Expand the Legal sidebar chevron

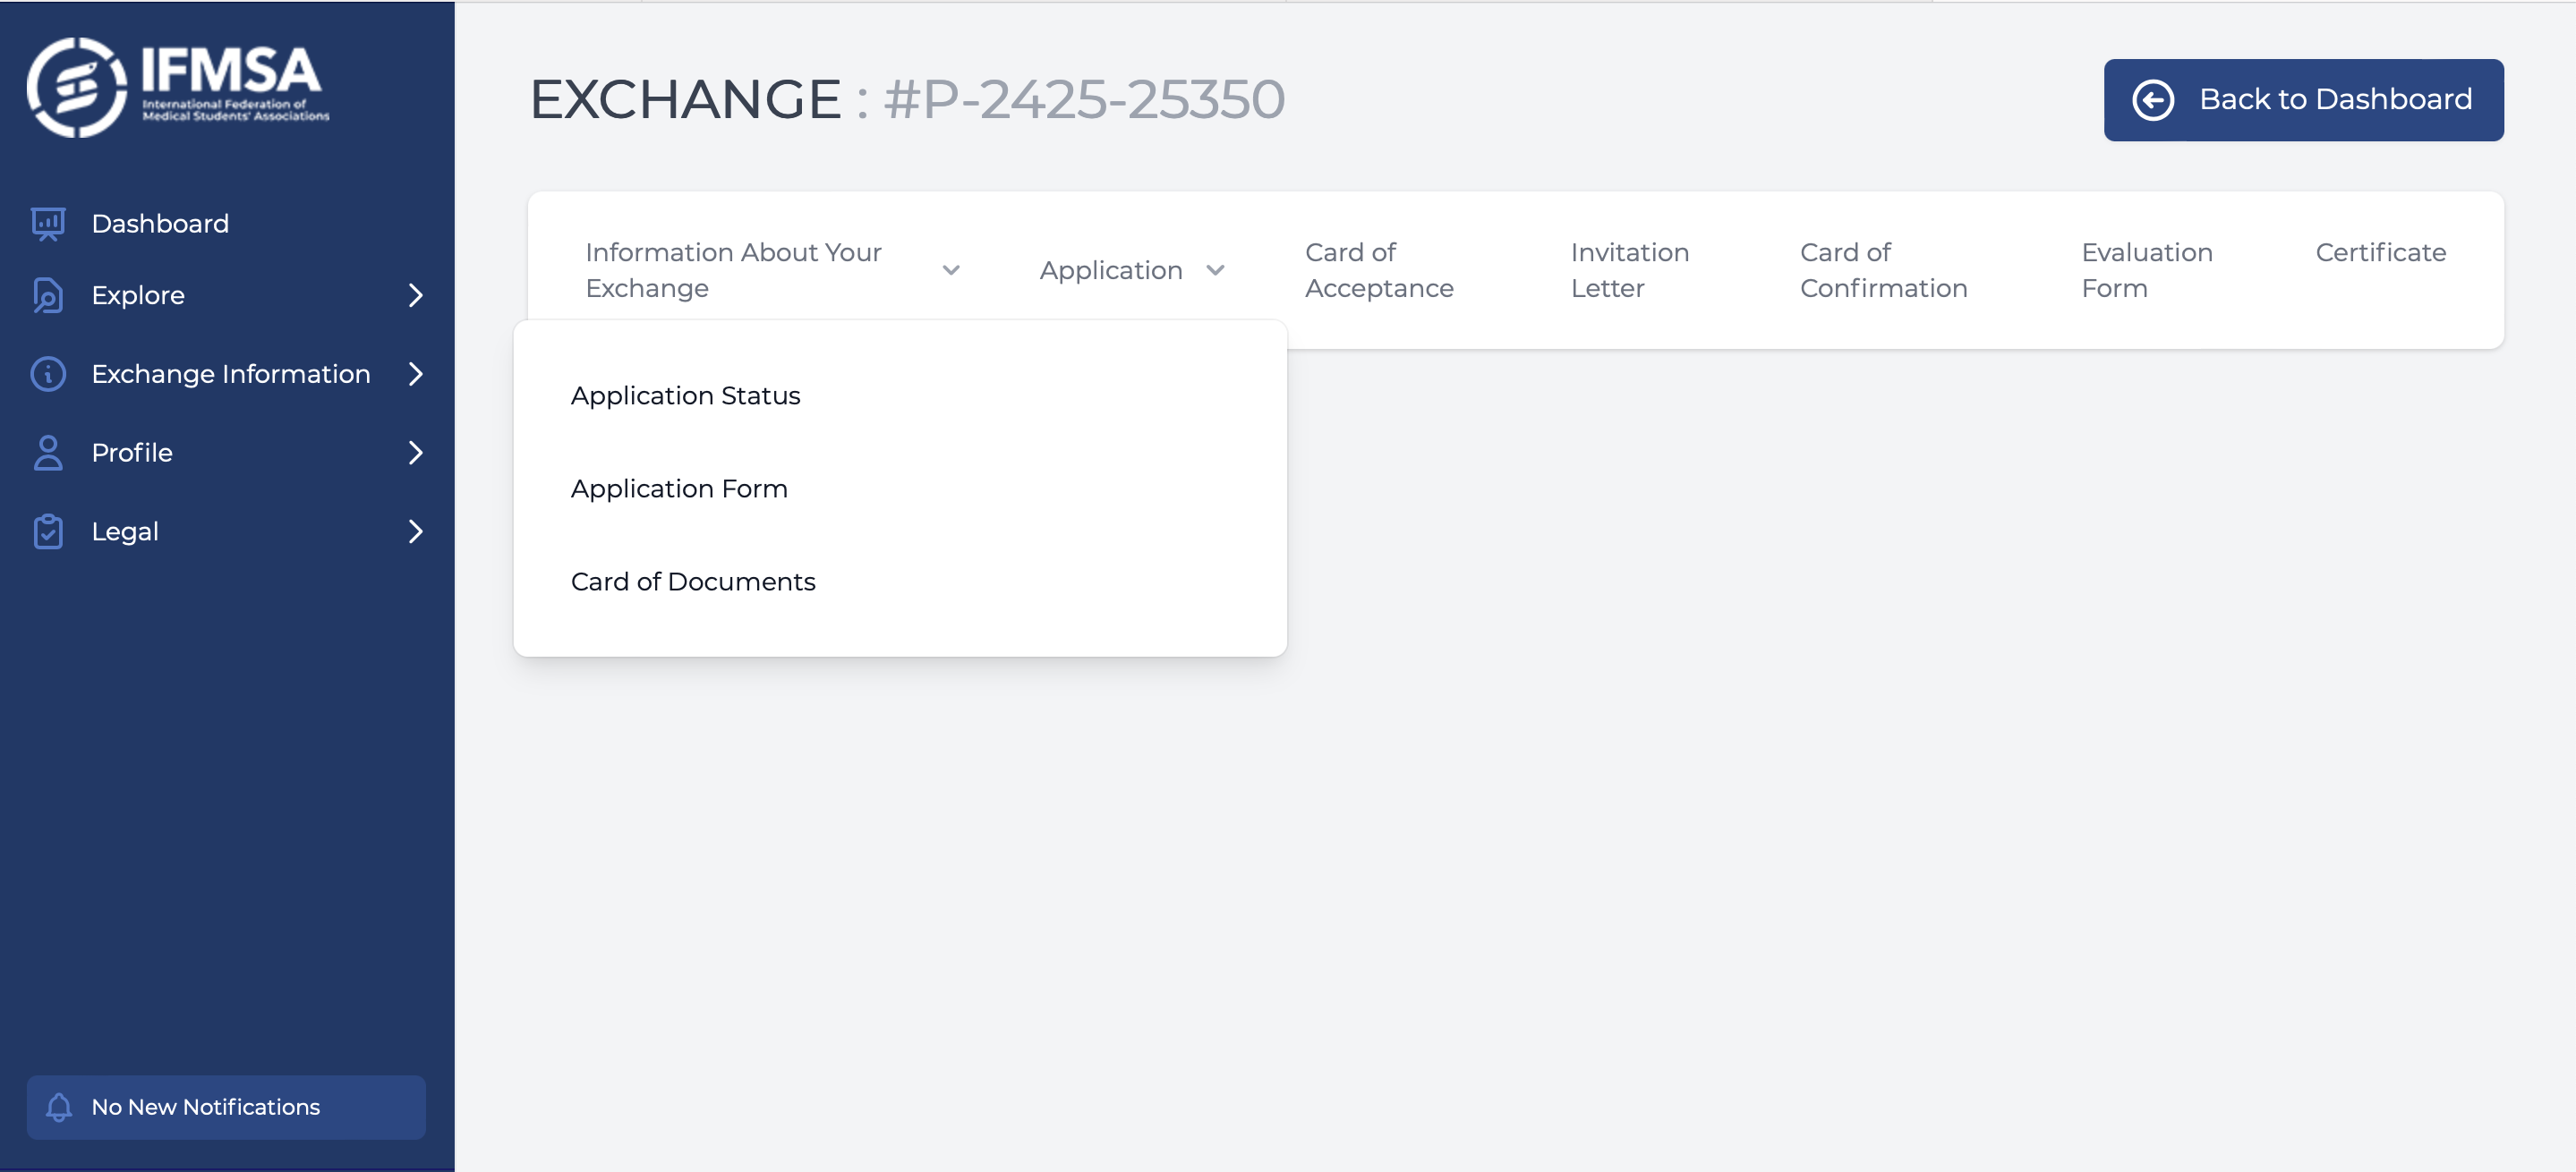(416, 531)
